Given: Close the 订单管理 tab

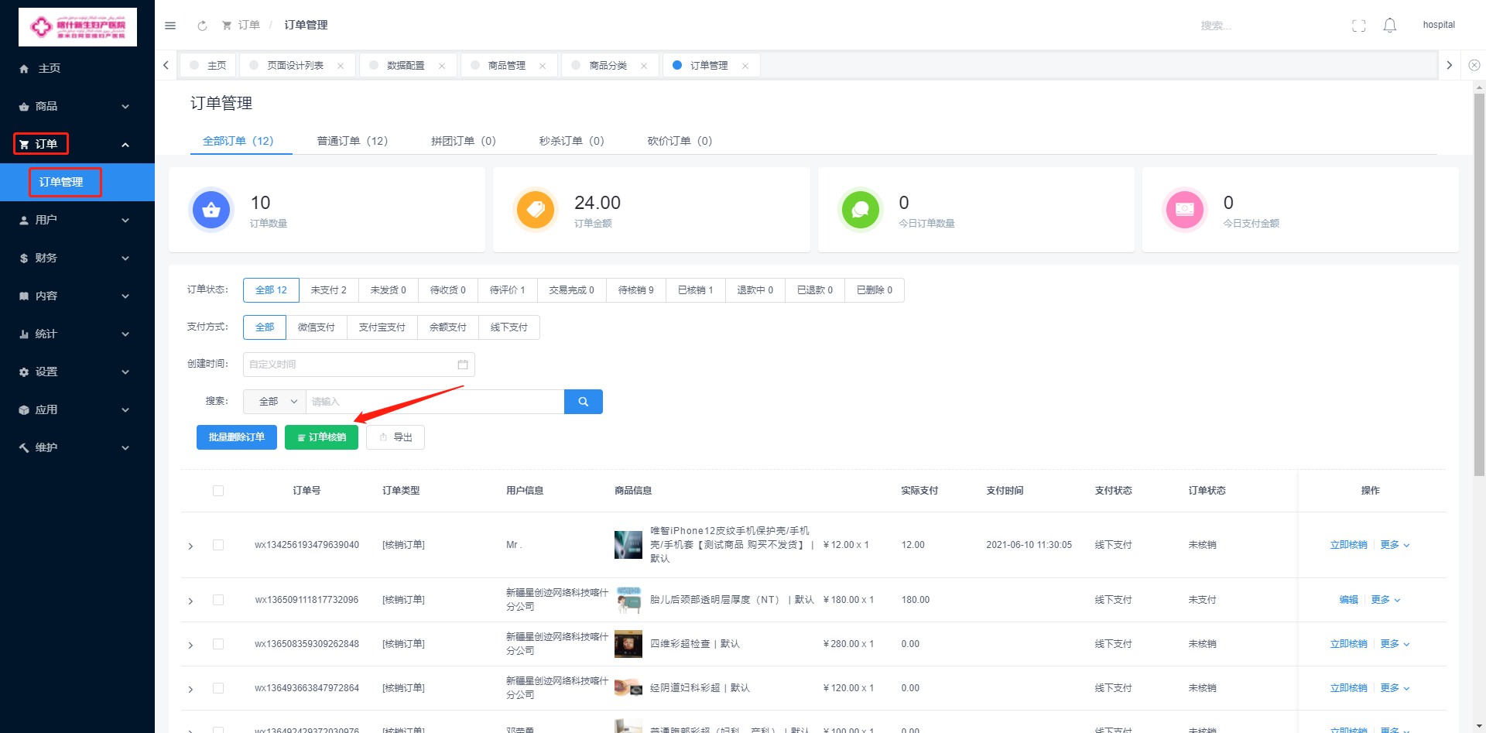Looking at the screenshot, I should 745,66.
